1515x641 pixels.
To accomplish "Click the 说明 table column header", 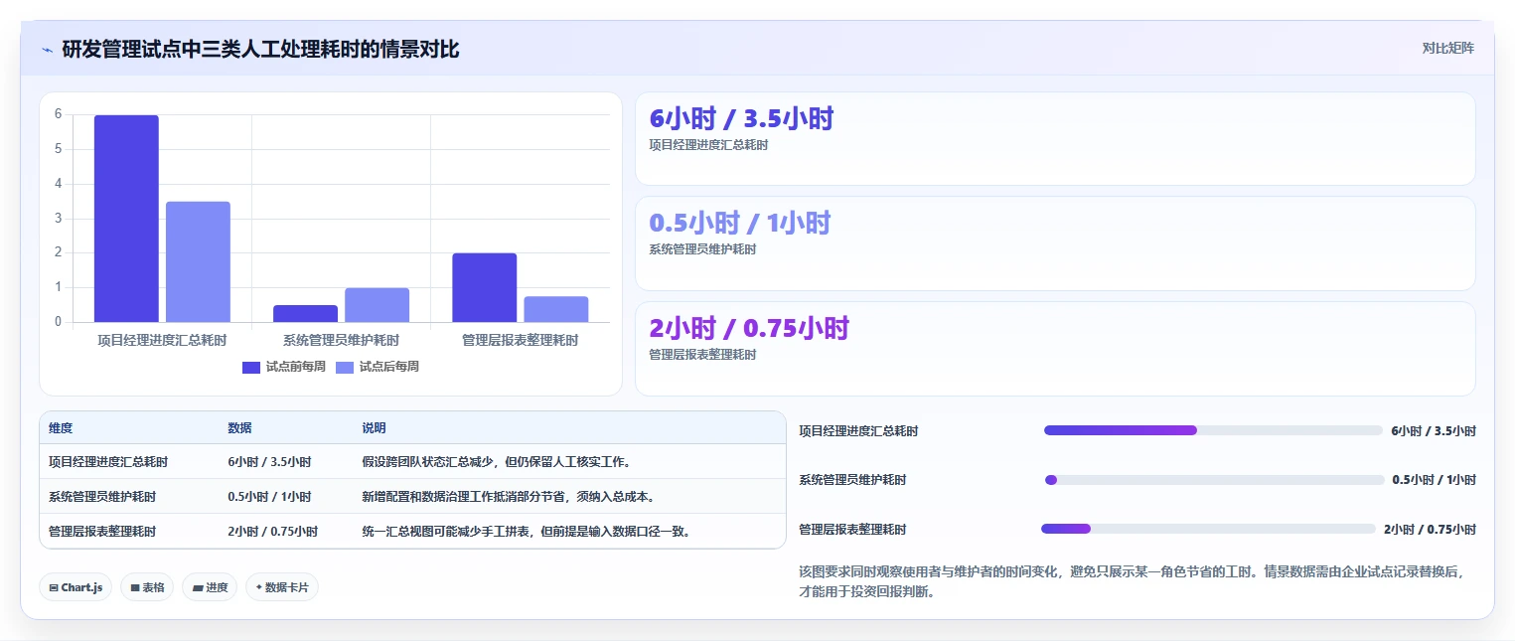I will 374,428.
